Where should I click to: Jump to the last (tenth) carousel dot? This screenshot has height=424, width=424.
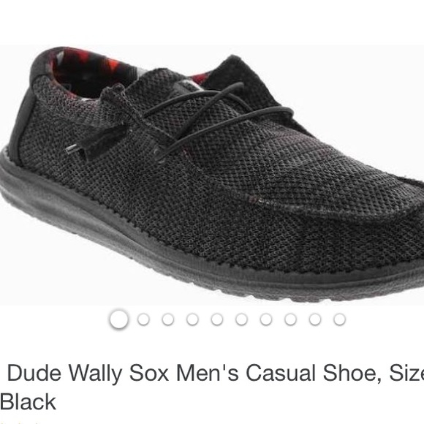340,319
